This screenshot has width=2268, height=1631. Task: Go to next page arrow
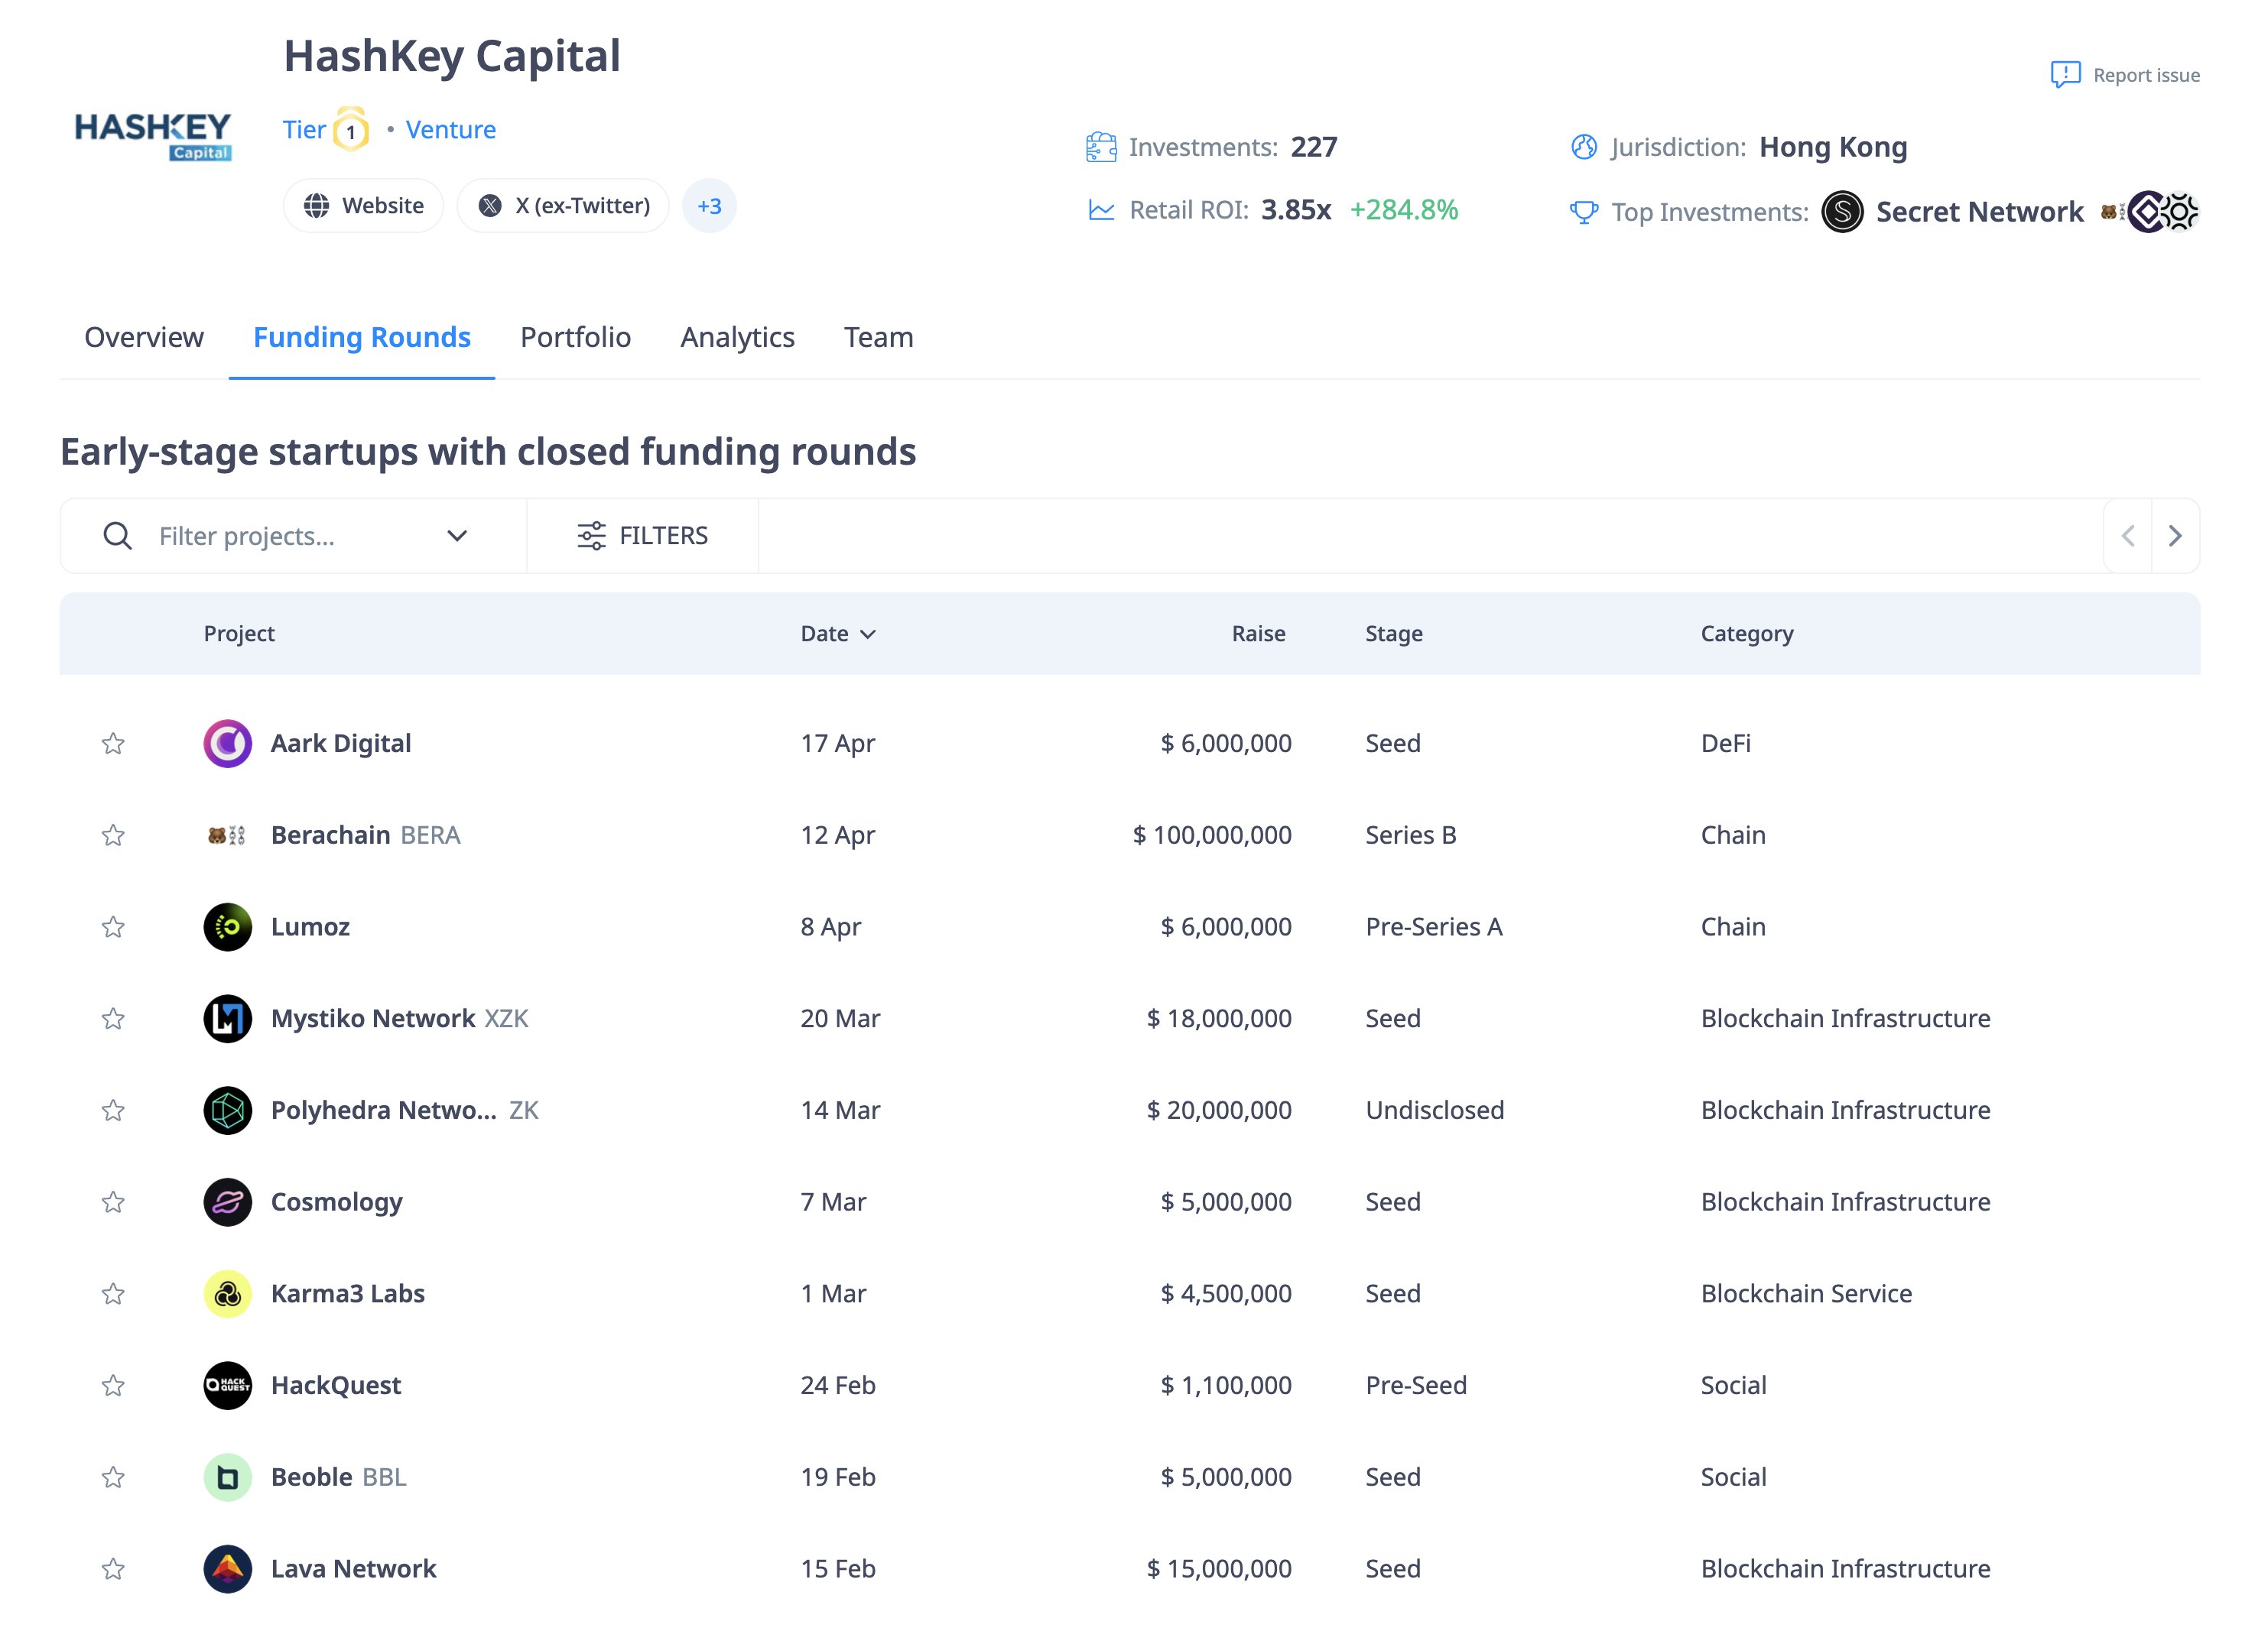[x=2174, y=536]
